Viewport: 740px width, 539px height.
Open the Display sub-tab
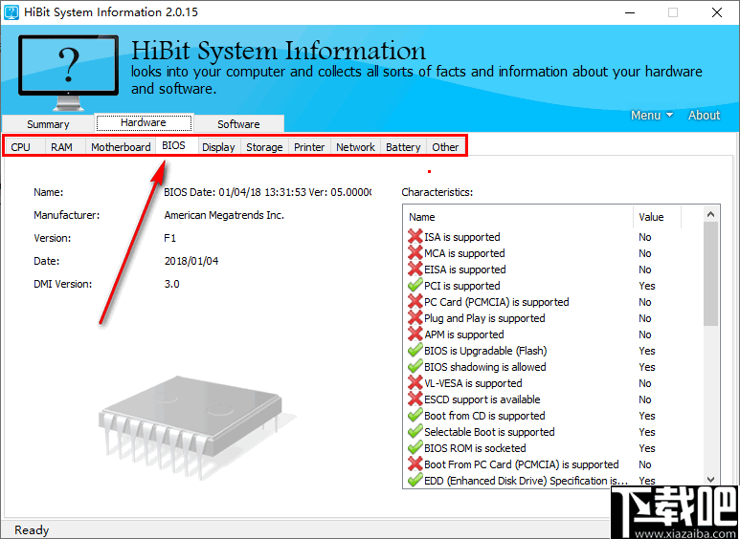pyautogui.click(x=218, y=147)
